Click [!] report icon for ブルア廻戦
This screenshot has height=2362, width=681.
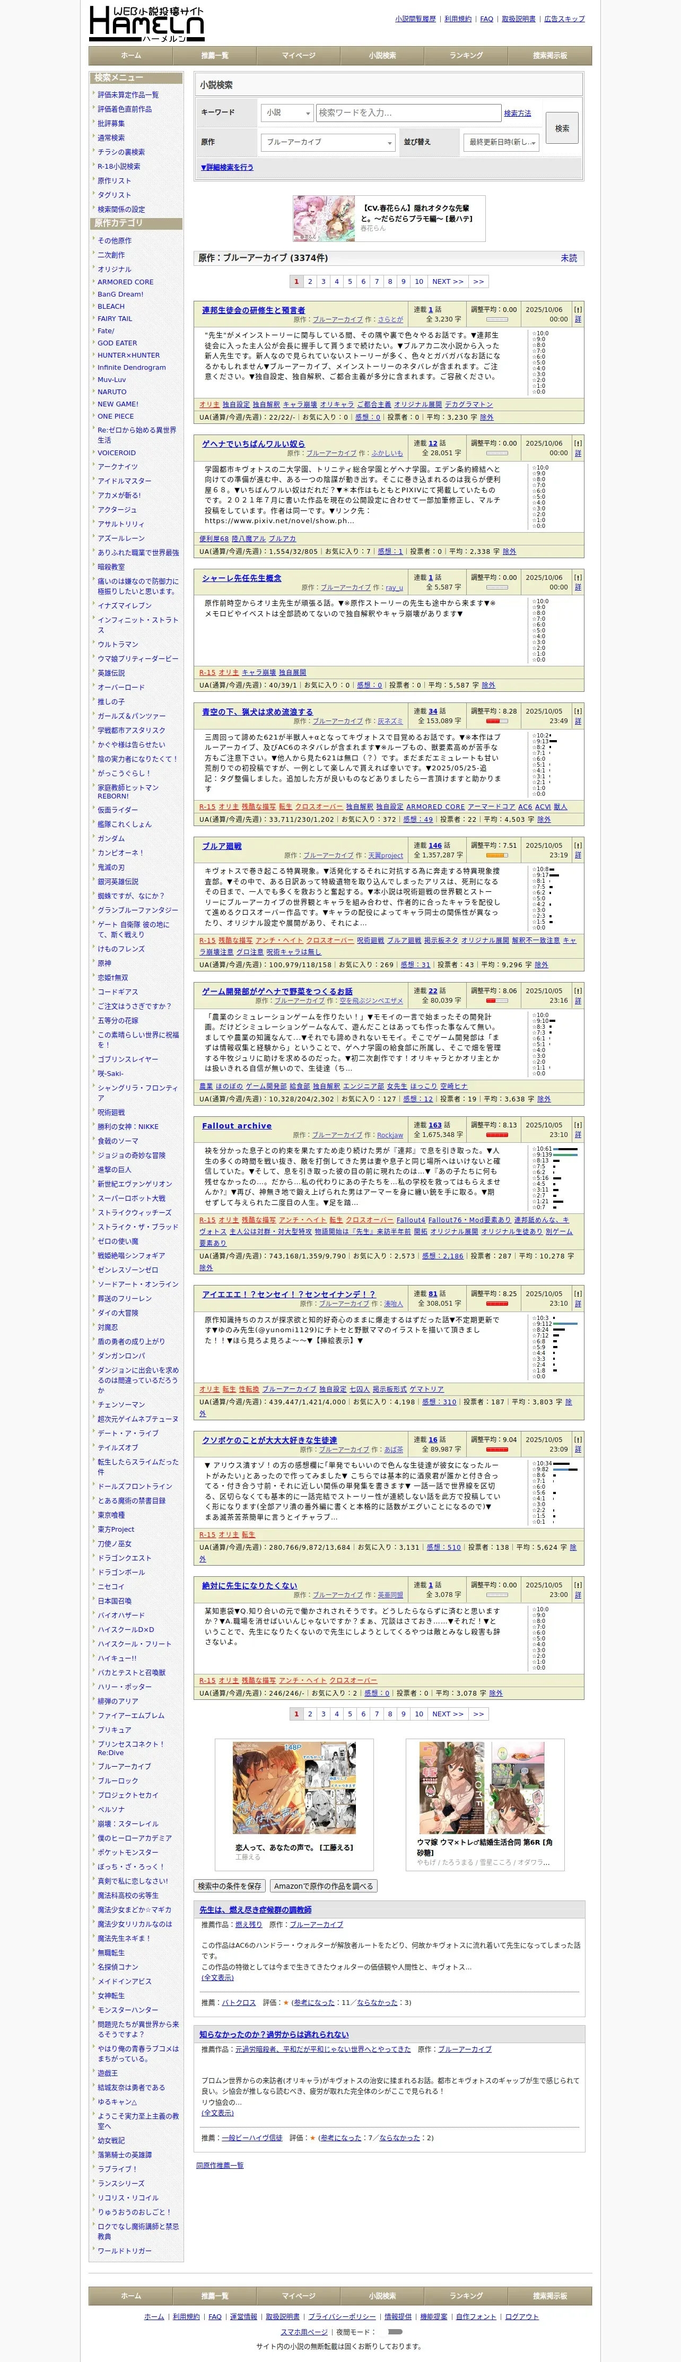point(578,845)
